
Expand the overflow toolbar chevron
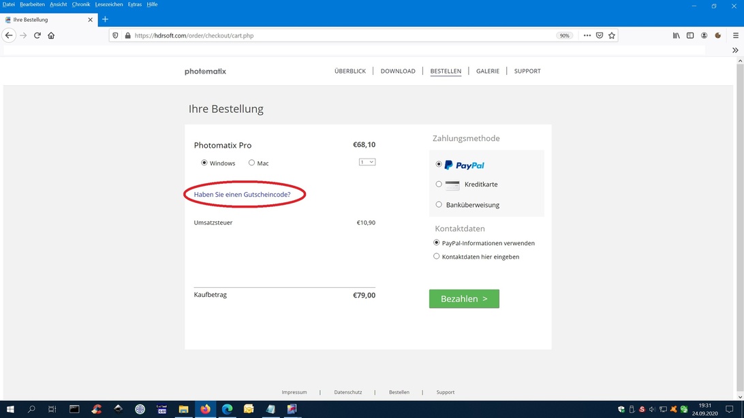coord(735,50)
